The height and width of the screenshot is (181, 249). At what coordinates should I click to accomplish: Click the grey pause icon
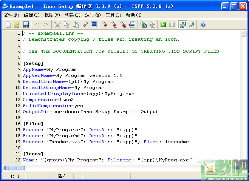[x=172, y=25]
